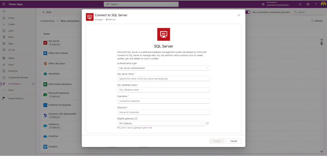Expand the Authentication type dropdown

click(163, 68)
